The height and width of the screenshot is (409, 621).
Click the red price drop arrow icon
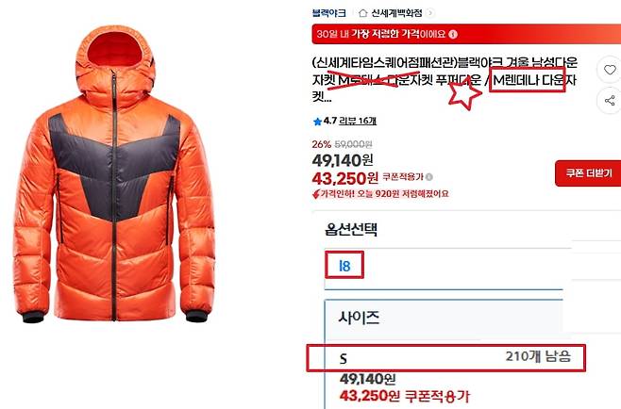(315, 194)
